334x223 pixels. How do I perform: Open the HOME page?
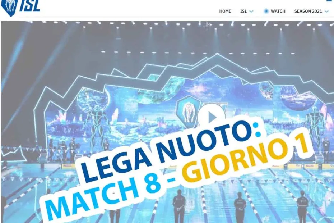225,11
